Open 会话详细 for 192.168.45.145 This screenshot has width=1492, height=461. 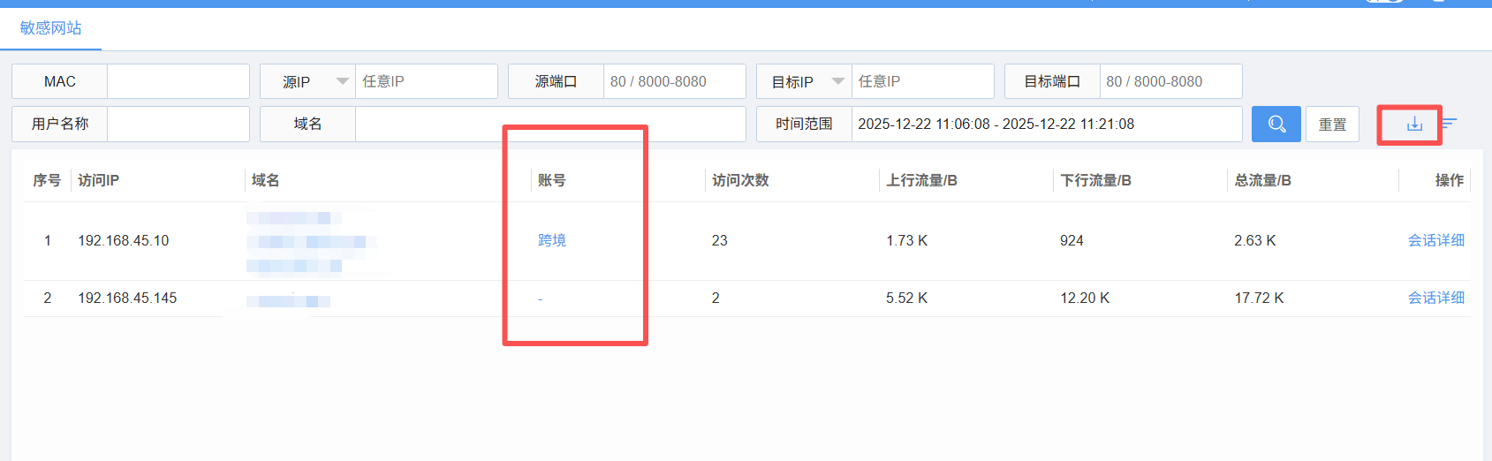coord(1435,298)
